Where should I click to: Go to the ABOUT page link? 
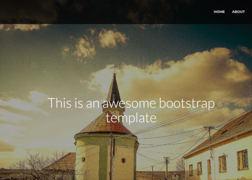[238, 12]
